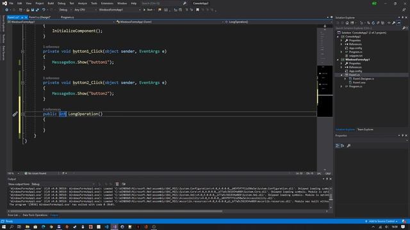410x230 pixels.
Task: Switch to the Program.cs editor tab
Action: click(x=67, y=17)
